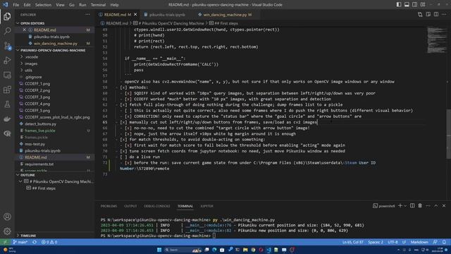Viewport: 451px width, 254px height.
Task: Select the ## First steps outline entry
Action: [x=44, y=188]
